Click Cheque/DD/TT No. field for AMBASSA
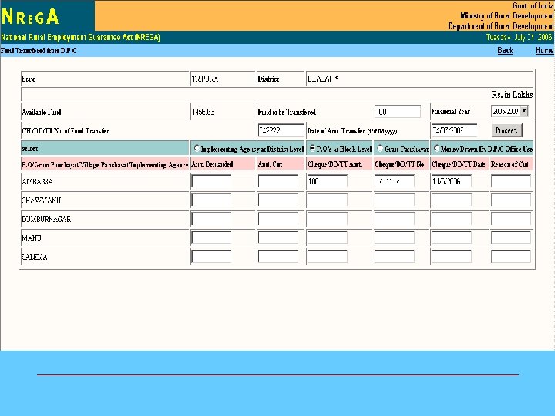 (x=395, y=182)
